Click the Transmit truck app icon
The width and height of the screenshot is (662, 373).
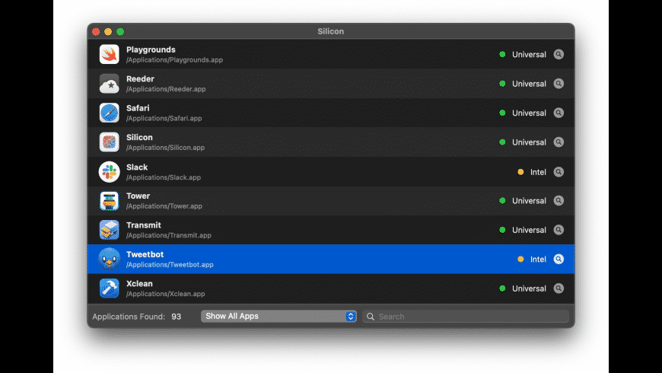click(x=109, y=230)
